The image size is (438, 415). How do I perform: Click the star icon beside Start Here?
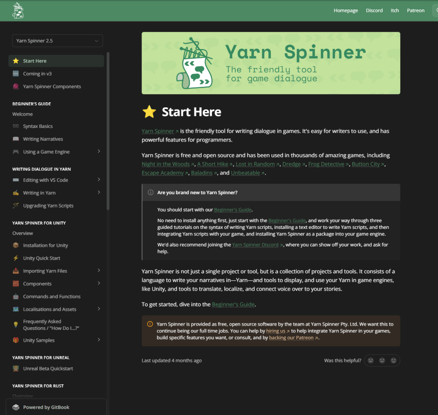click(x=149, y=112)
